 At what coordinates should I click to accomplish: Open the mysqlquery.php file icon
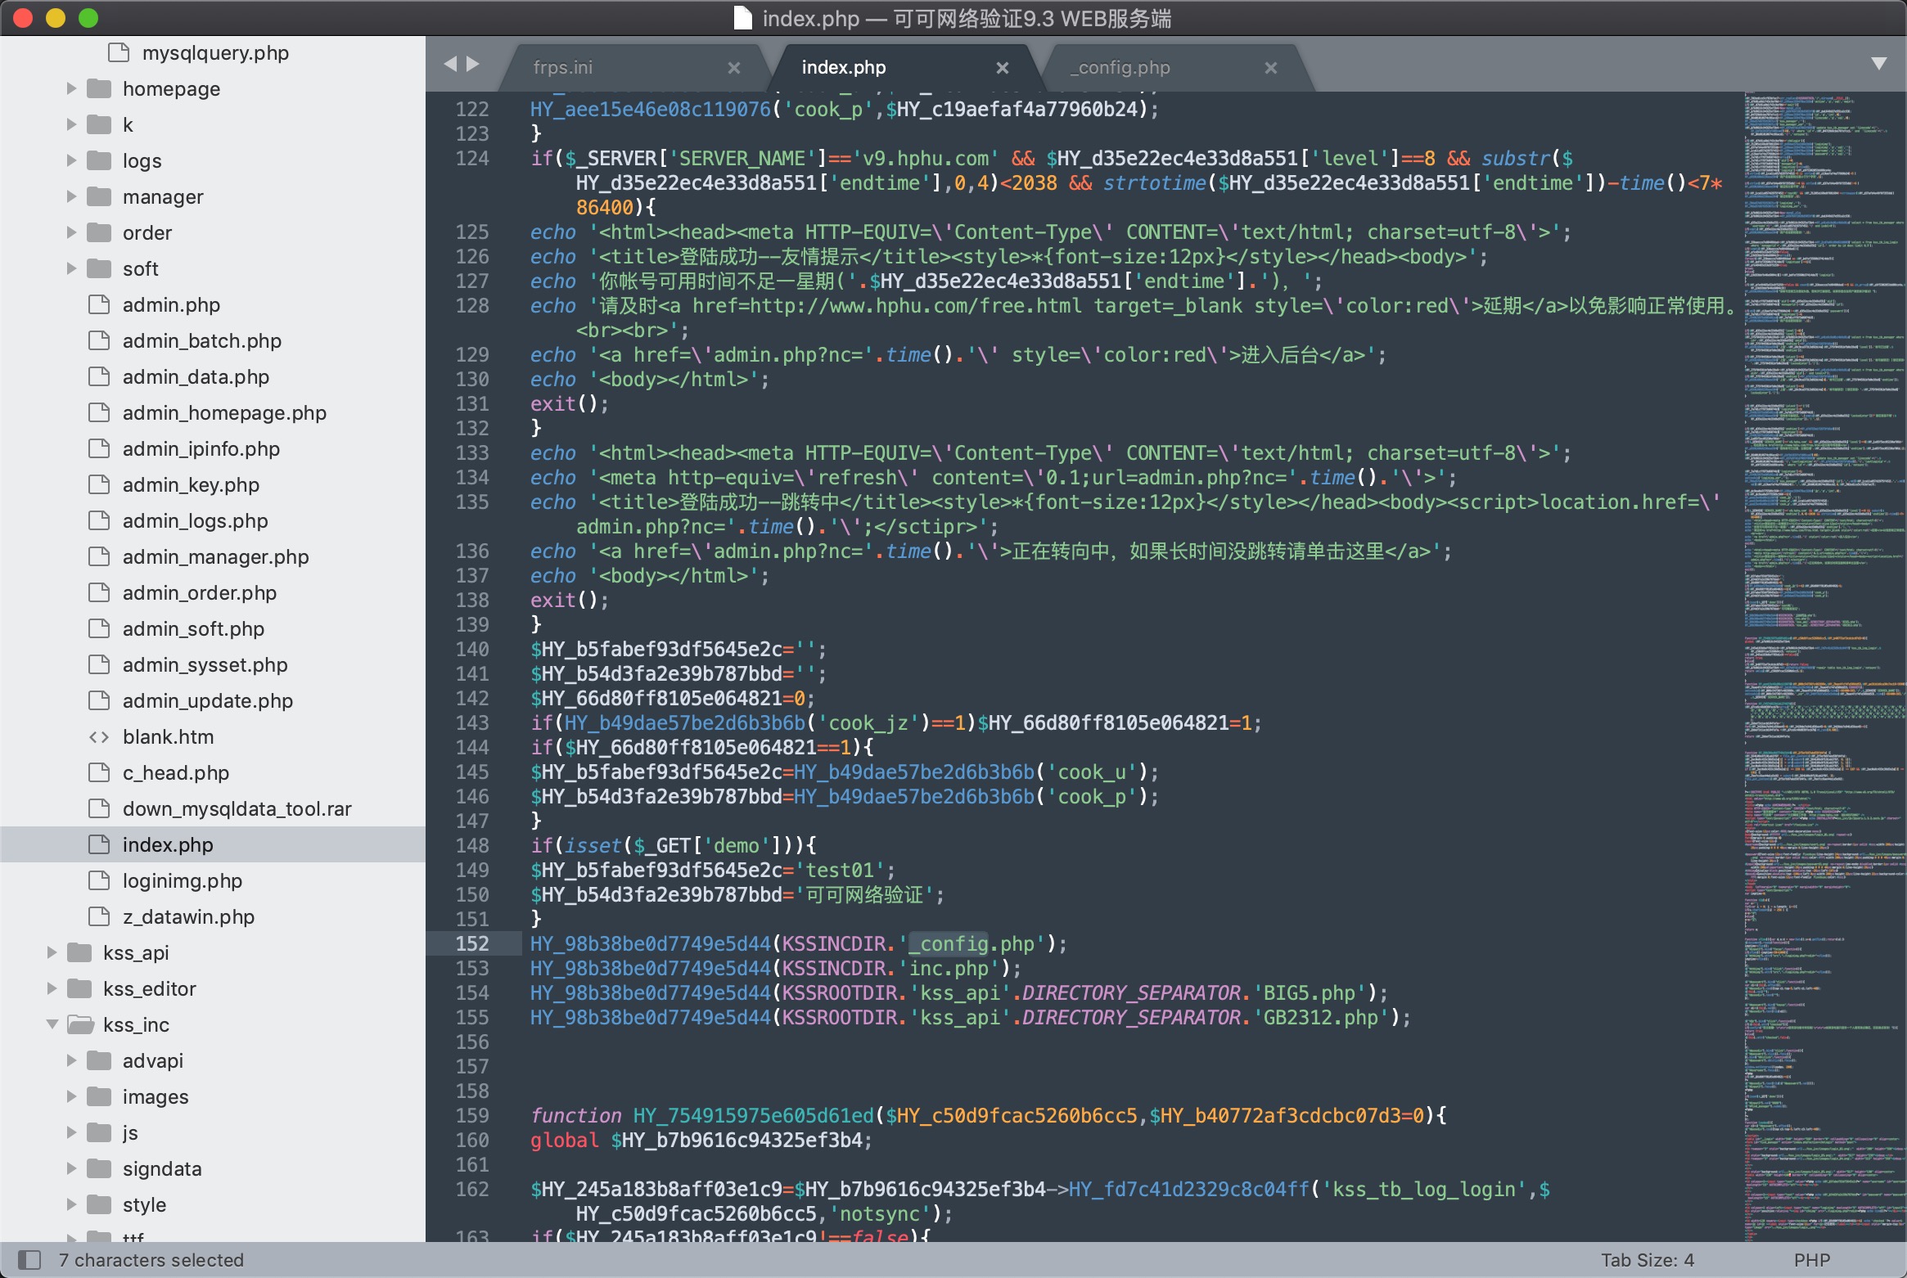pos(119,52)
